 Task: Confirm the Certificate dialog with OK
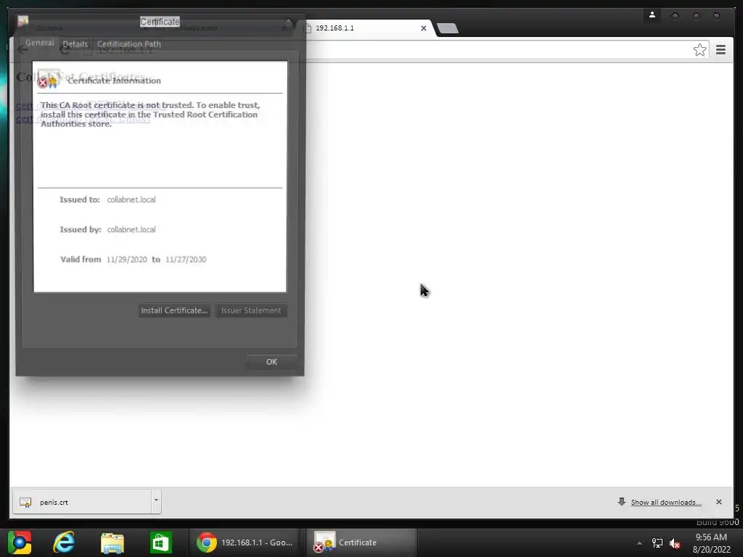click(x=271, y=362)
